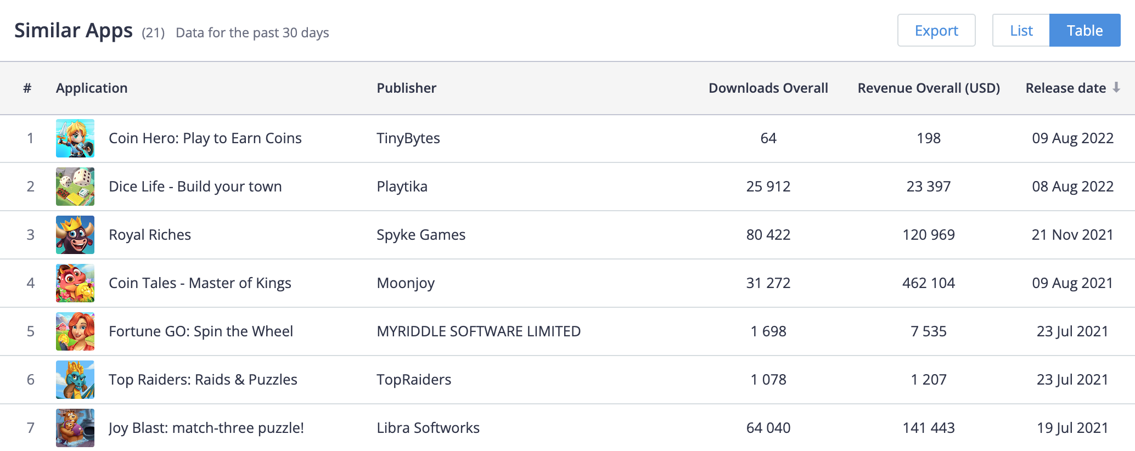Select publisher Spyke Games
Screen dimensions: 1135x451
(x=421, y=235)
